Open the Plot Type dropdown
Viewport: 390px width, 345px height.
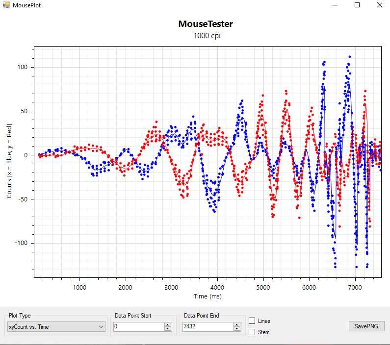coord(57,326)
